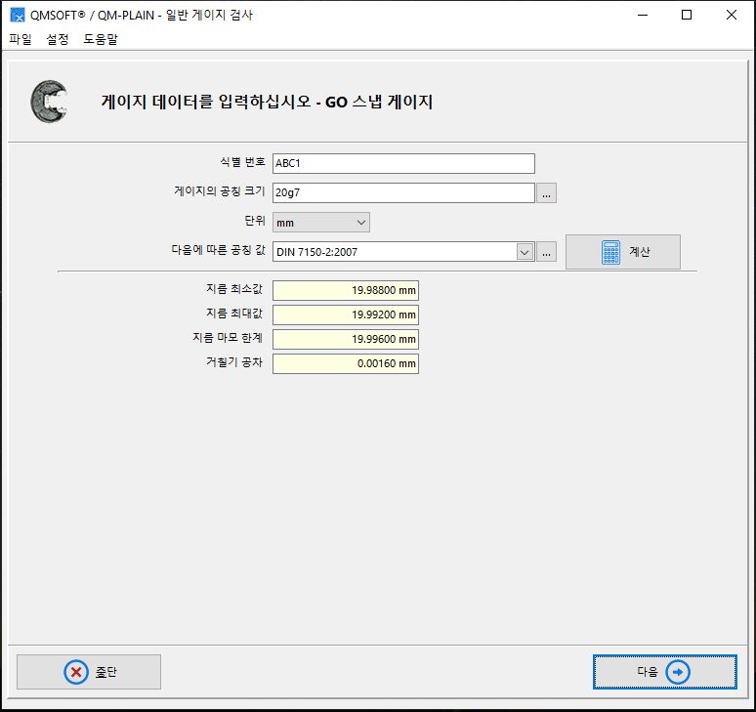
Task: Click the 다음에 따른 공칭 값 label
Action: [219, 250]
